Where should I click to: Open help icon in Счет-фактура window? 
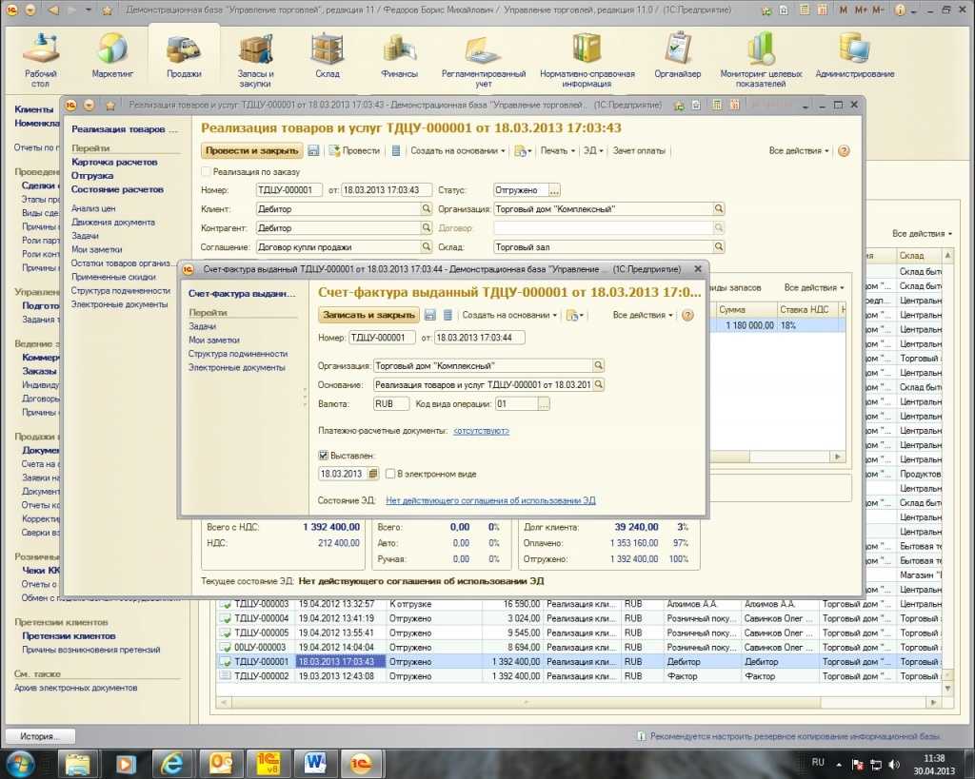coord(687,315)
